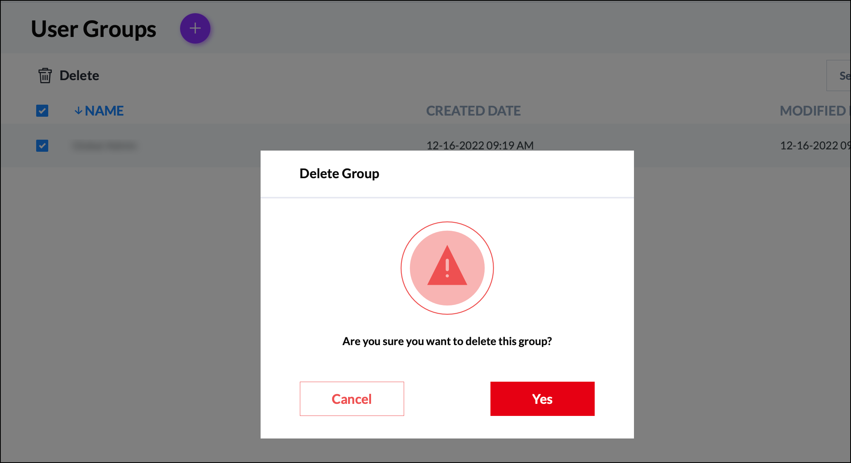Image resolution: width=851 pixels, height=463 pixels.
Task: Click the confirmation question text
Action: tap(447, 341)
